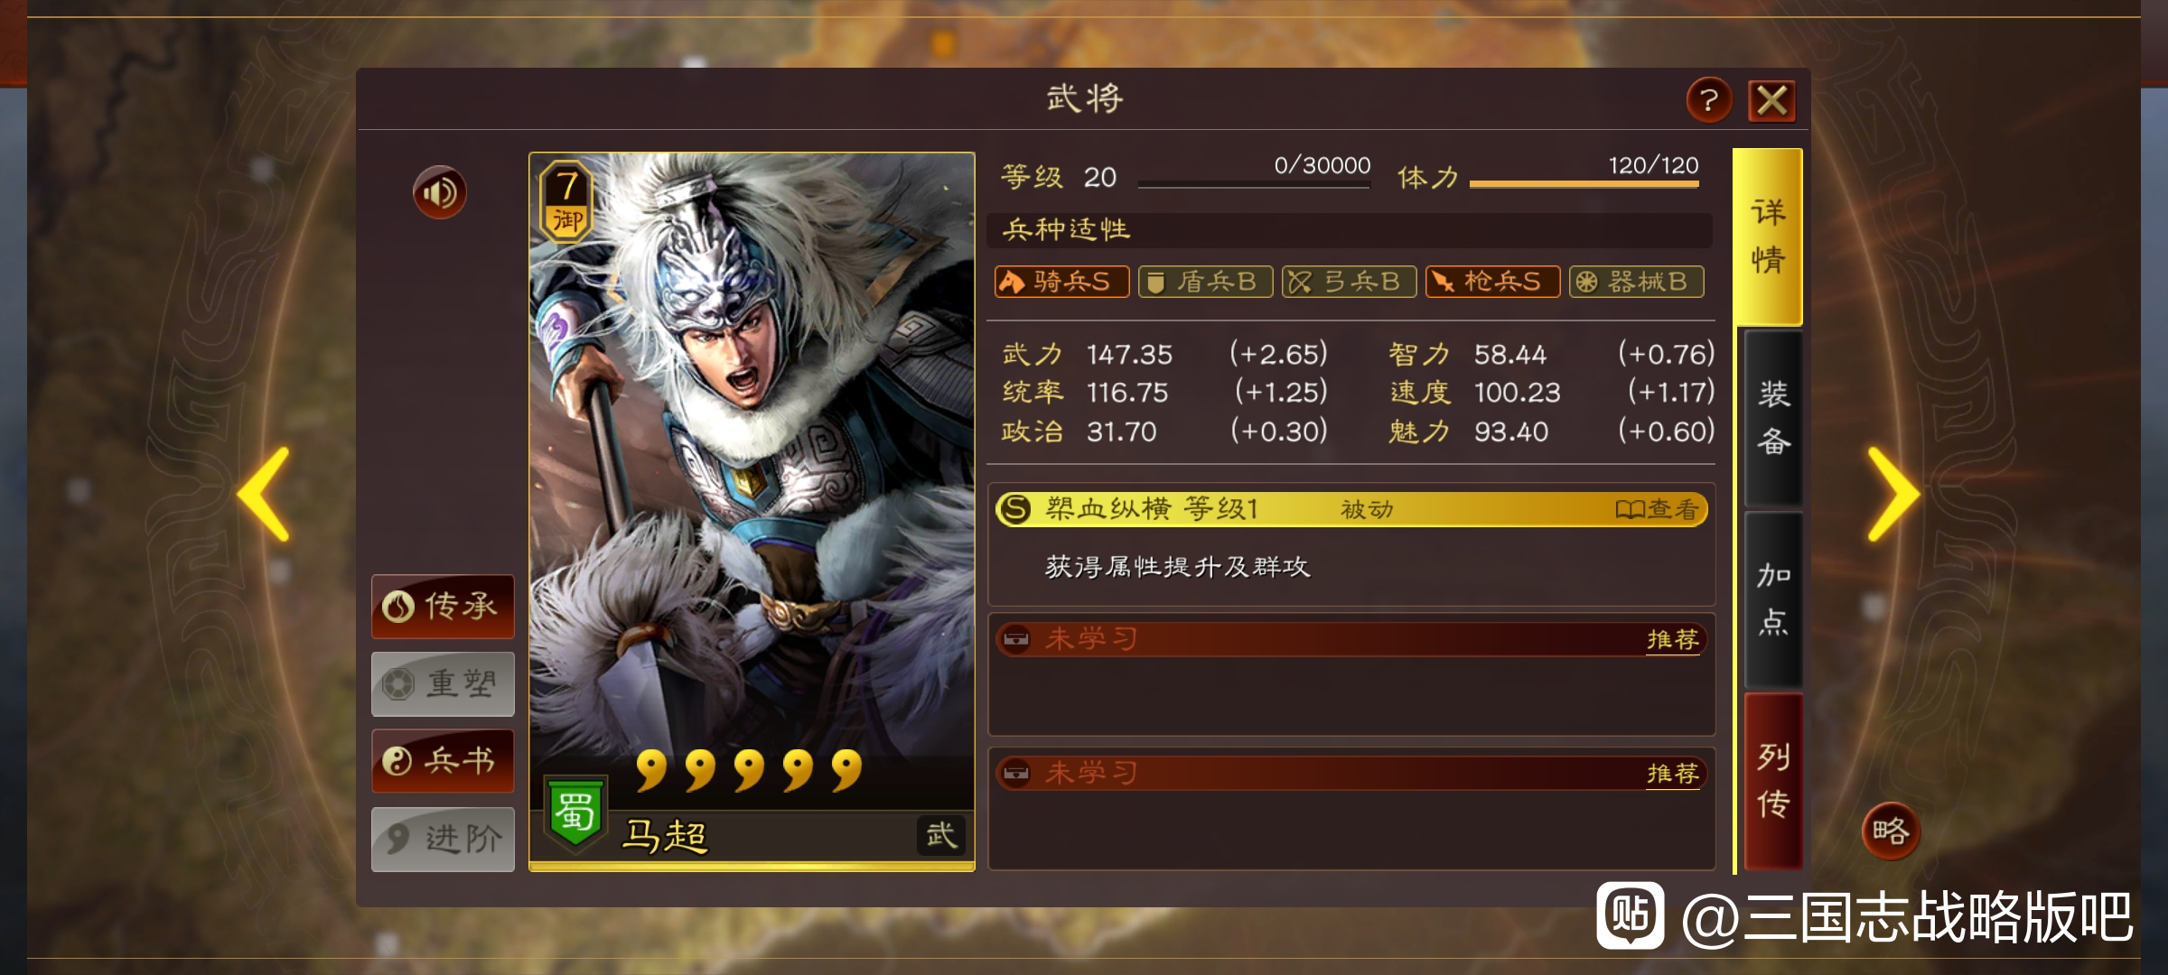Screen dimensions: 2168x975
Task: Click the 传承 inherit button
Action: coord(443,607)
